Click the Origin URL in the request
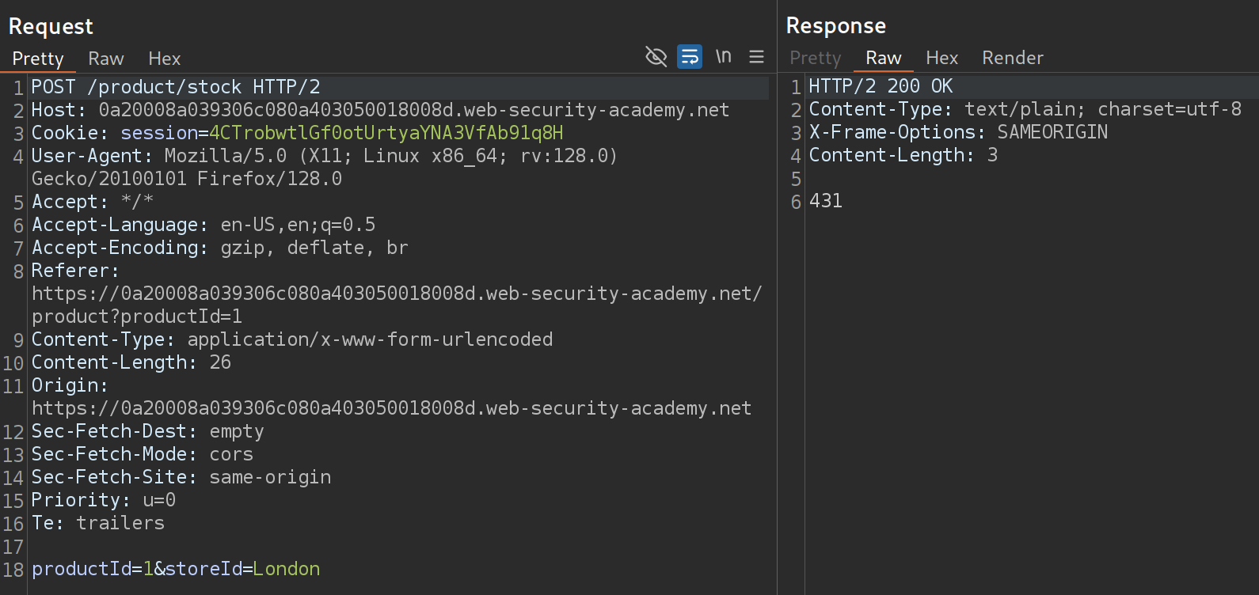Screen dimensions: 1259x595 tap(391, 408)
